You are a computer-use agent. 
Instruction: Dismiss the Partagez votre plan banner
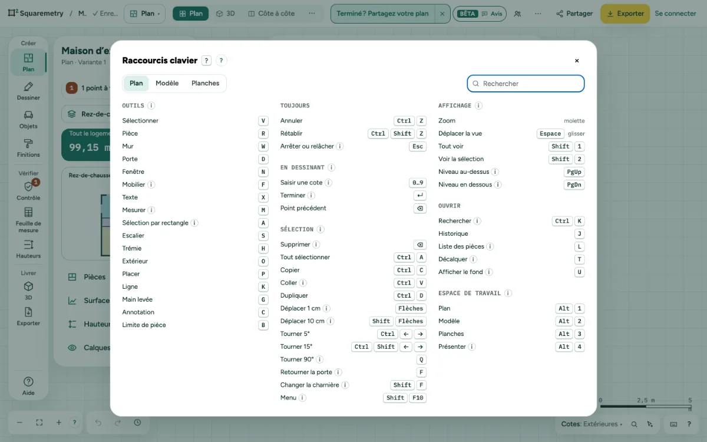coord(442,14)
